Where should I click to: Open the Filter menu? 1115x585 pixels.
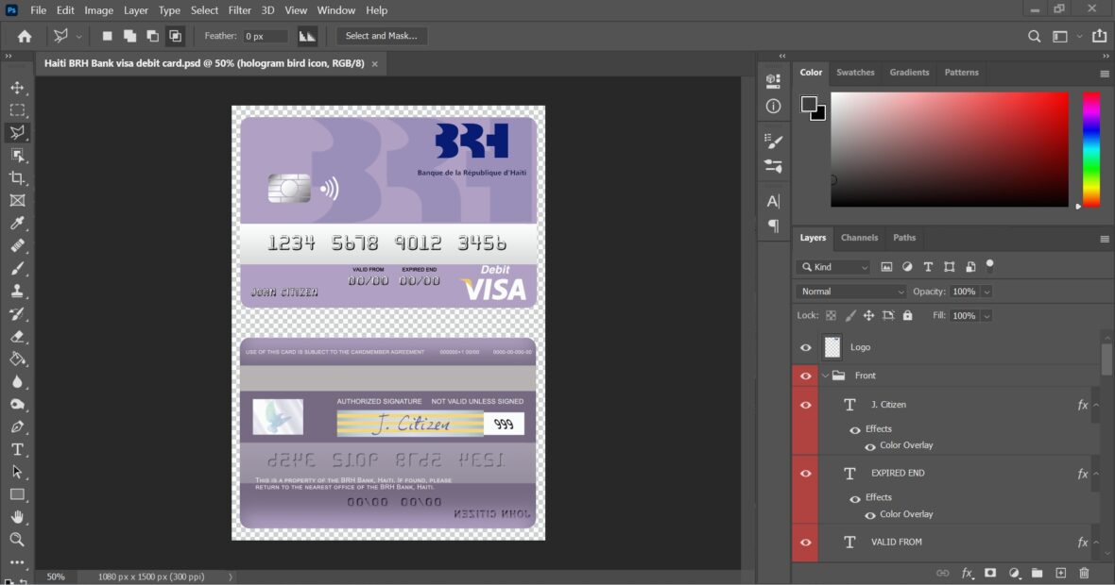tap(239, 10)
